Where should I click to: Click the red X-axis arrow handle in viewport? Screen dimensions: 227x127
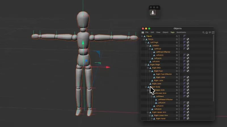point(108,67)
